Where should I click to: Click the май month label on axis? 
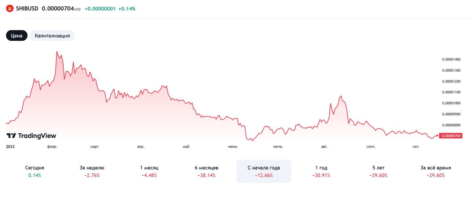pos(186,147)
